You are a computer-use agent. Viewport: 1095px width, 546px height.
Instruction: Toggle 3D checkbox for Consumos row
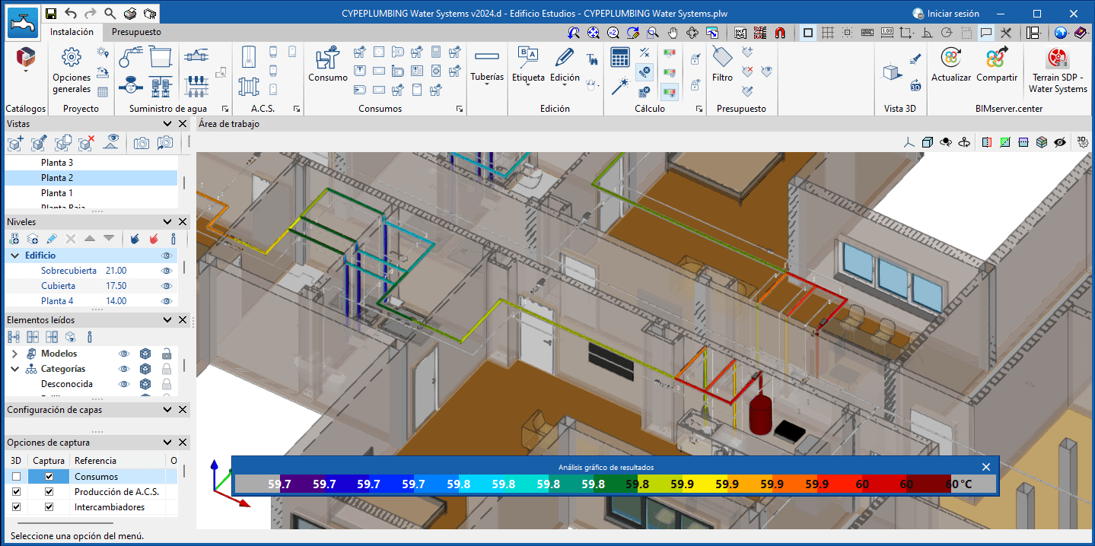pos(16,477)
